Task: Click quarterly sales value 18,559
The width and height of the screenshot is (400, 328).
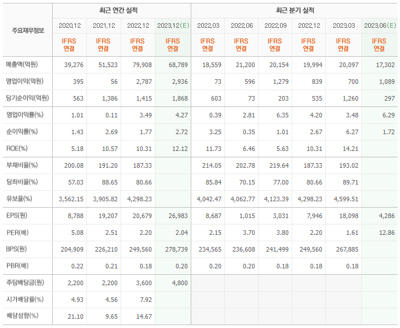Action: pos(212,65)
